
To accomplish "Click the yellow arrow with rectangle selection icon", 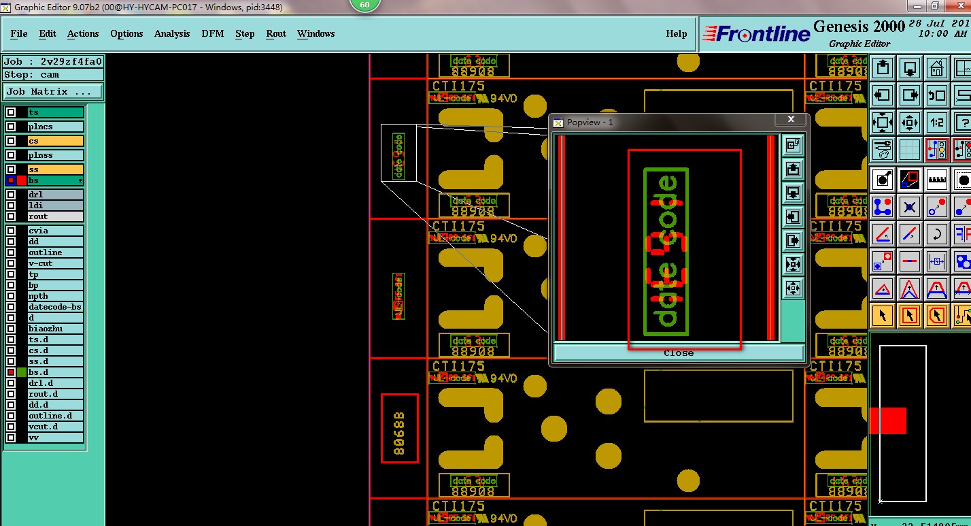I will (910, 315).
